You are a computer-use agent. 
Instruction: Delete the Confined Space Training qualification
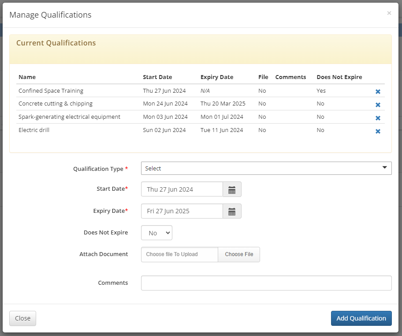378,91
